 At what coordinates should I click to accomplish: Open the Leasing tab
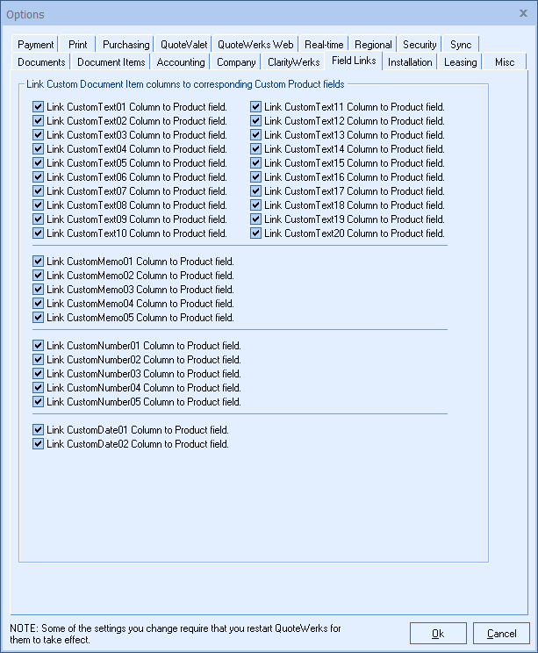[460, 62]
